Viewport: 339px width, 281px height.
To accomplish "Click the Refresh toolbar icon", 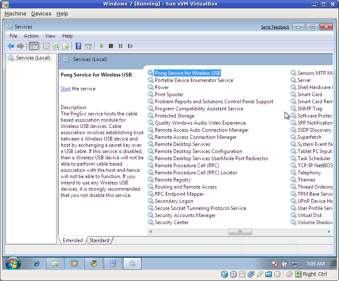I will tap(56, 46).
